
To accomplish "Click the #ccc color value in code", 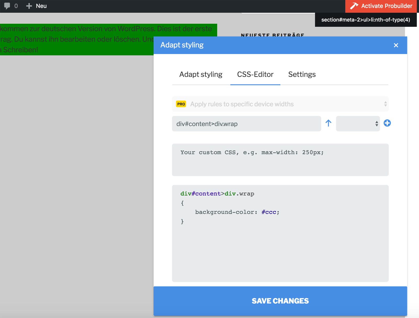I will pos(269,212).
